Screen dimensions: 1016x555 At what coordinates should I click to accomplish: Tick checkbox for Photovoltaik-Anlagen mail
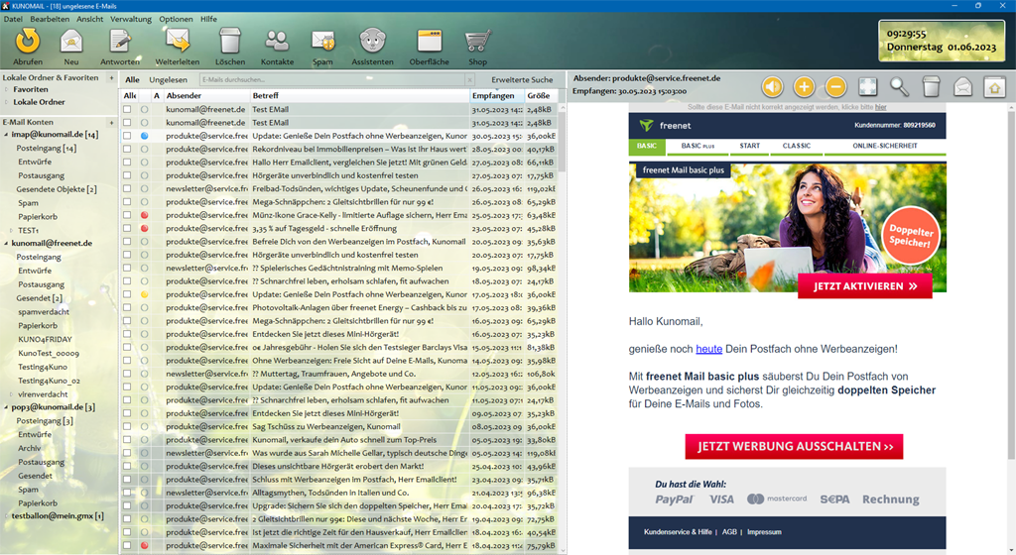pos(127,307)
